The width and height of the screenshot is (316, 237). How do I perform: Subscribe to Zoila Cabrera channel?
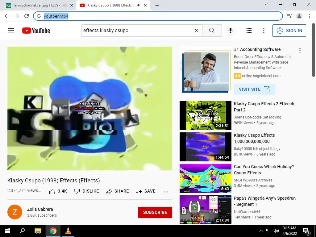tap(155, 212)
